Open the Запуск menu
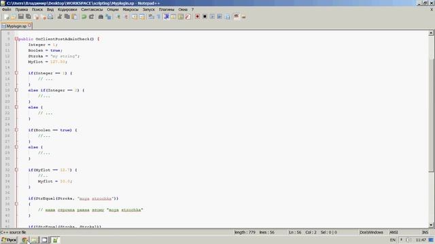Viewport: 435px width, 244px height. pyautogui.click(x=149, y=9)
